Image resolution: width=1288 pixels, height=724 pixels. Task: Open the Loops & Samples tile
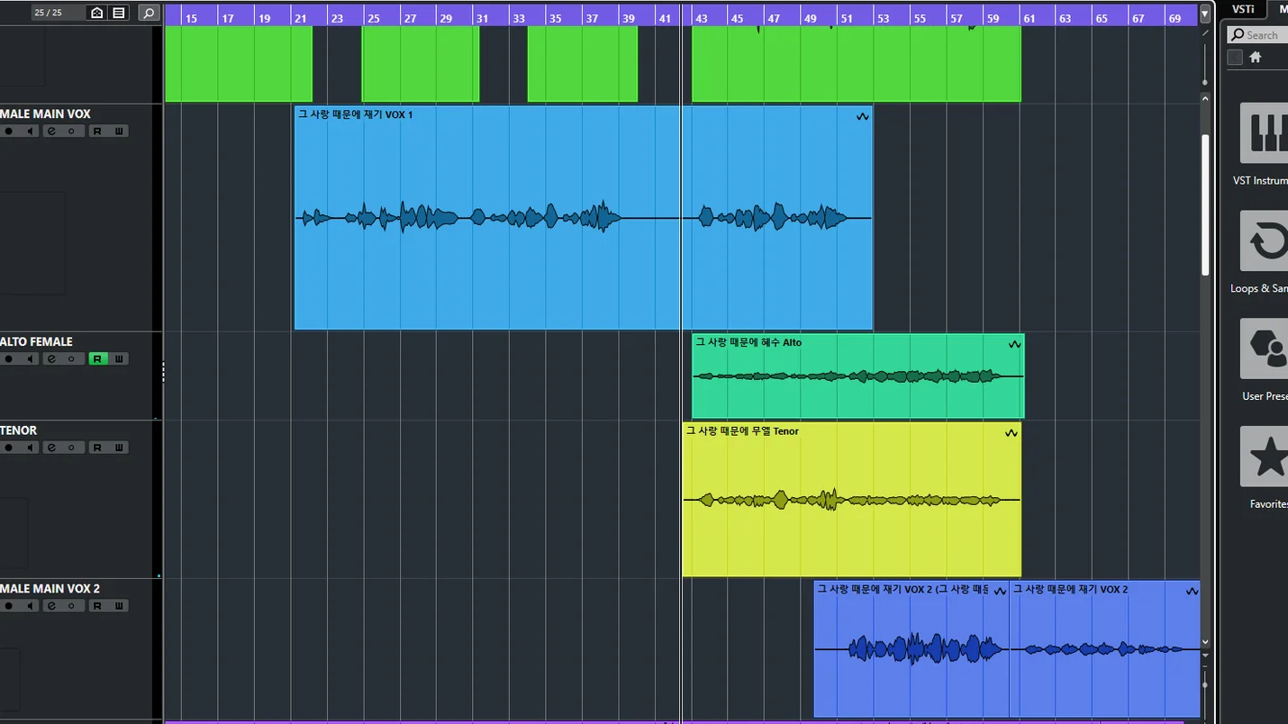point(1265,241)
